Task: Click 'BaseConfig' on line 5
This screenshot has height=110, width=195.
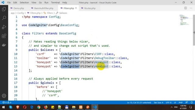Action: [x=68, y=33]
